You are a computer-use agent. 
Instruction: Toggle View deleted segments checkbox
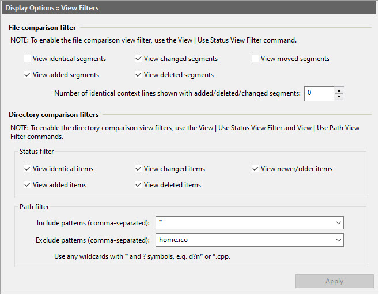click(x=139, y=75)
